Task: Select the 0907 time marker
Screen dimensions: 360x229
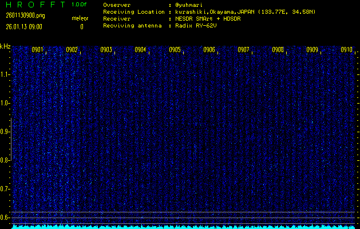Action: click(244, 50)
